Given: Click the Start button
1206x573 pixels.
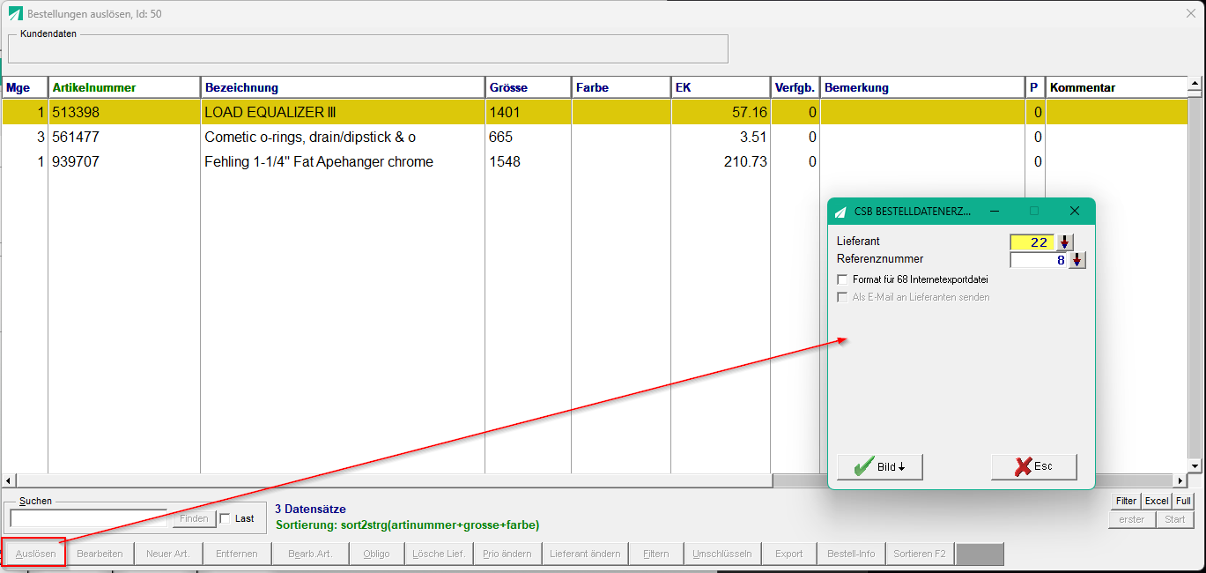Looking at the screenshot, I should 1175,519.
